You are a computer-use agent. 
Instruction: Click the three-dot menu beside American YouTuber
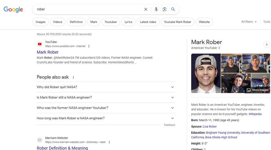click(x=219, y=48)
